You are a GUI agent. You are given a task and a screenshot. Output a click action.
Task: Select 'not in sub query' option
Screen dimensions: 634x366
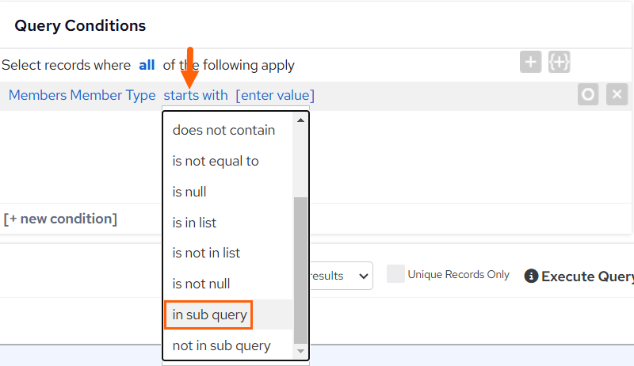222,346
